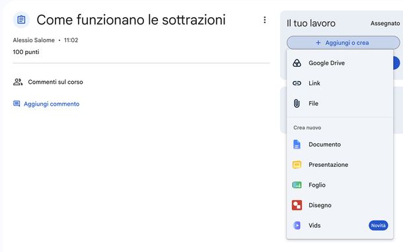Create a new Foglio

coord(340,185)
